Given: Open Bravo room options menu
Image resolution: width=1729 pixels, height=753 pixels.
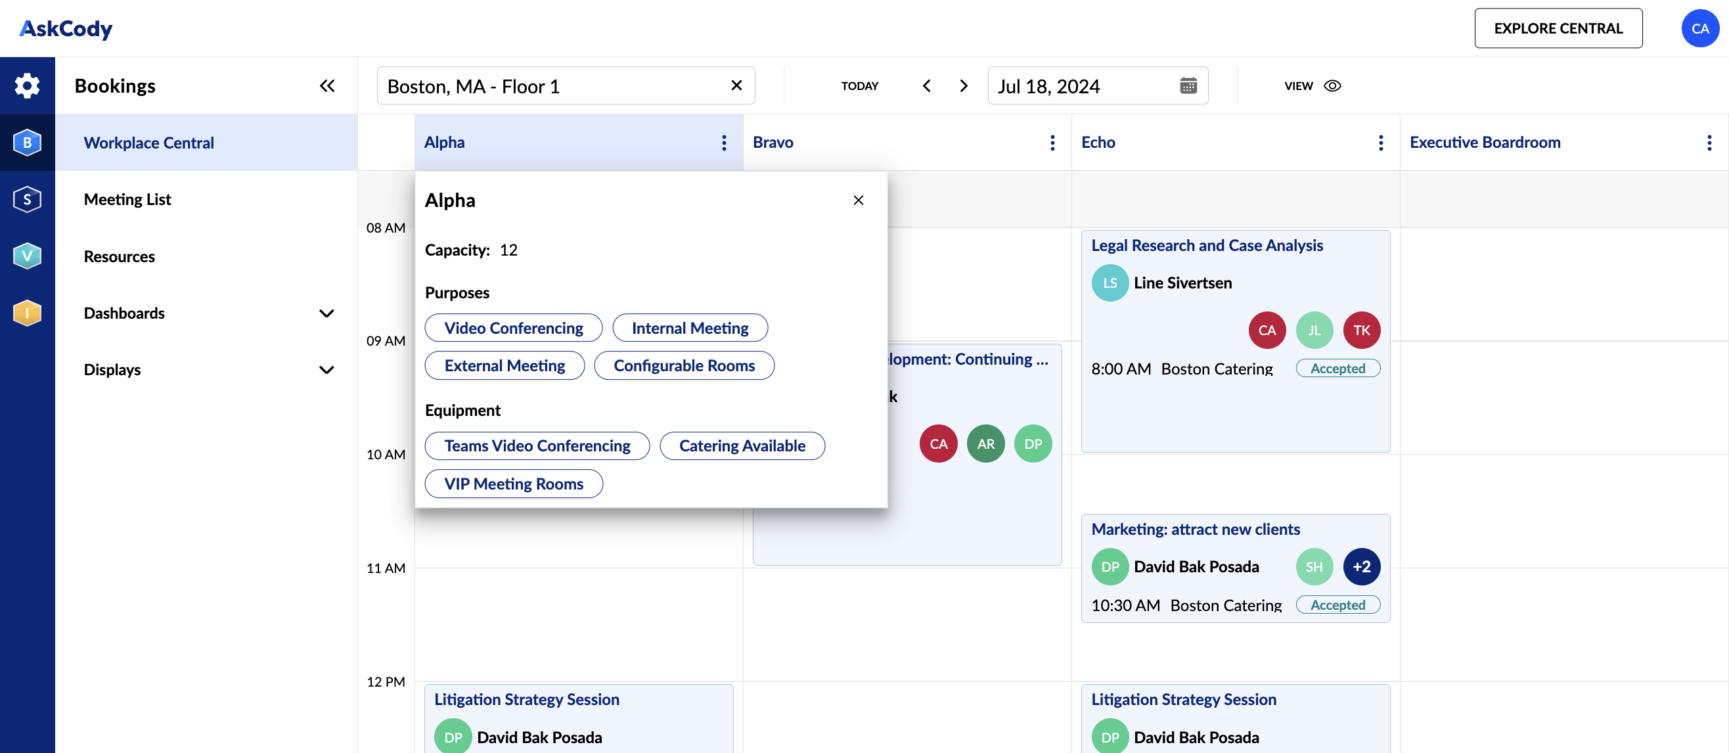Looking at the screenshot, I should tap(1052, 143).
